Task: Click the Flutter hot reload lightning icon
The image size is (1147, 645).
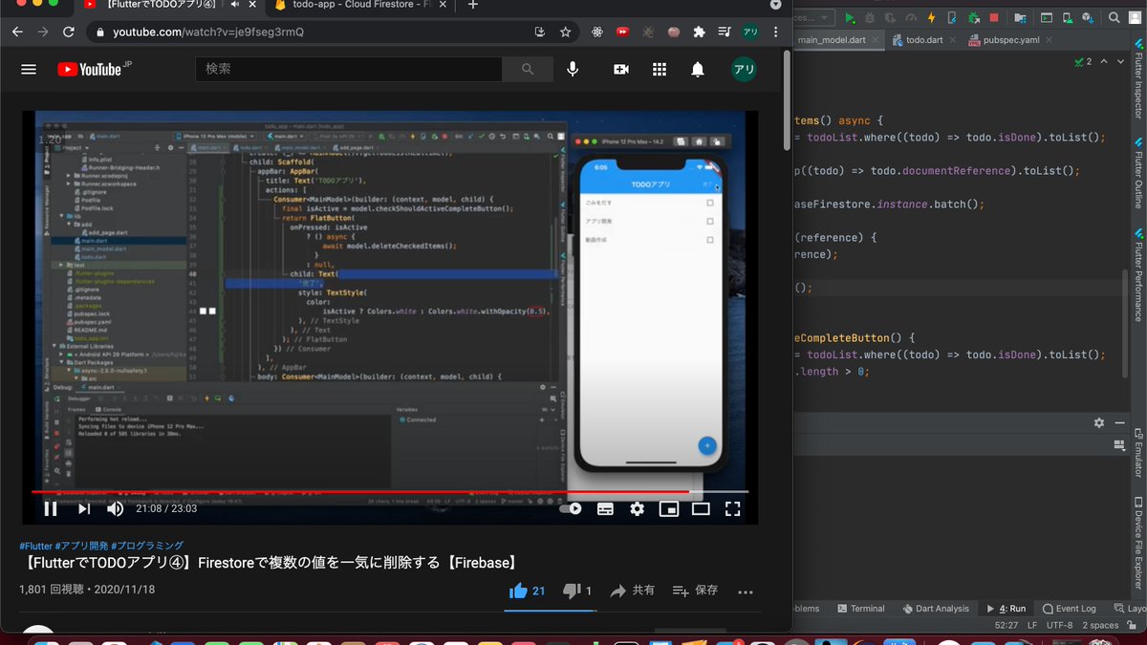Action: tap(930, 17)
